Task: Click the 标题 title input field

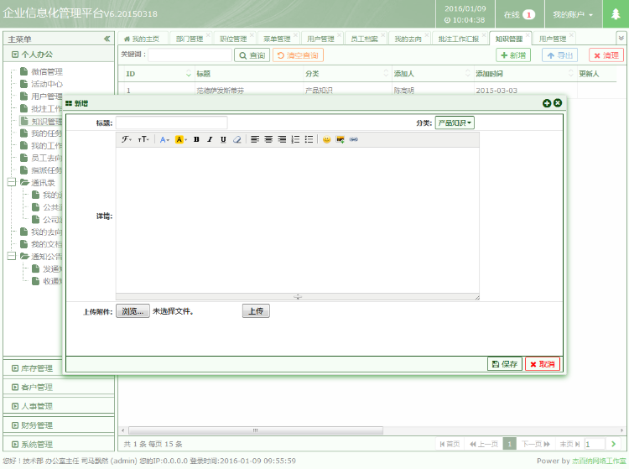Action: tap(171, 122)
